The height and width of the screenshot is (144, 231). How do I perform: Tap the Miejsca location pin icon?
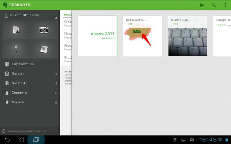[7, 102]
